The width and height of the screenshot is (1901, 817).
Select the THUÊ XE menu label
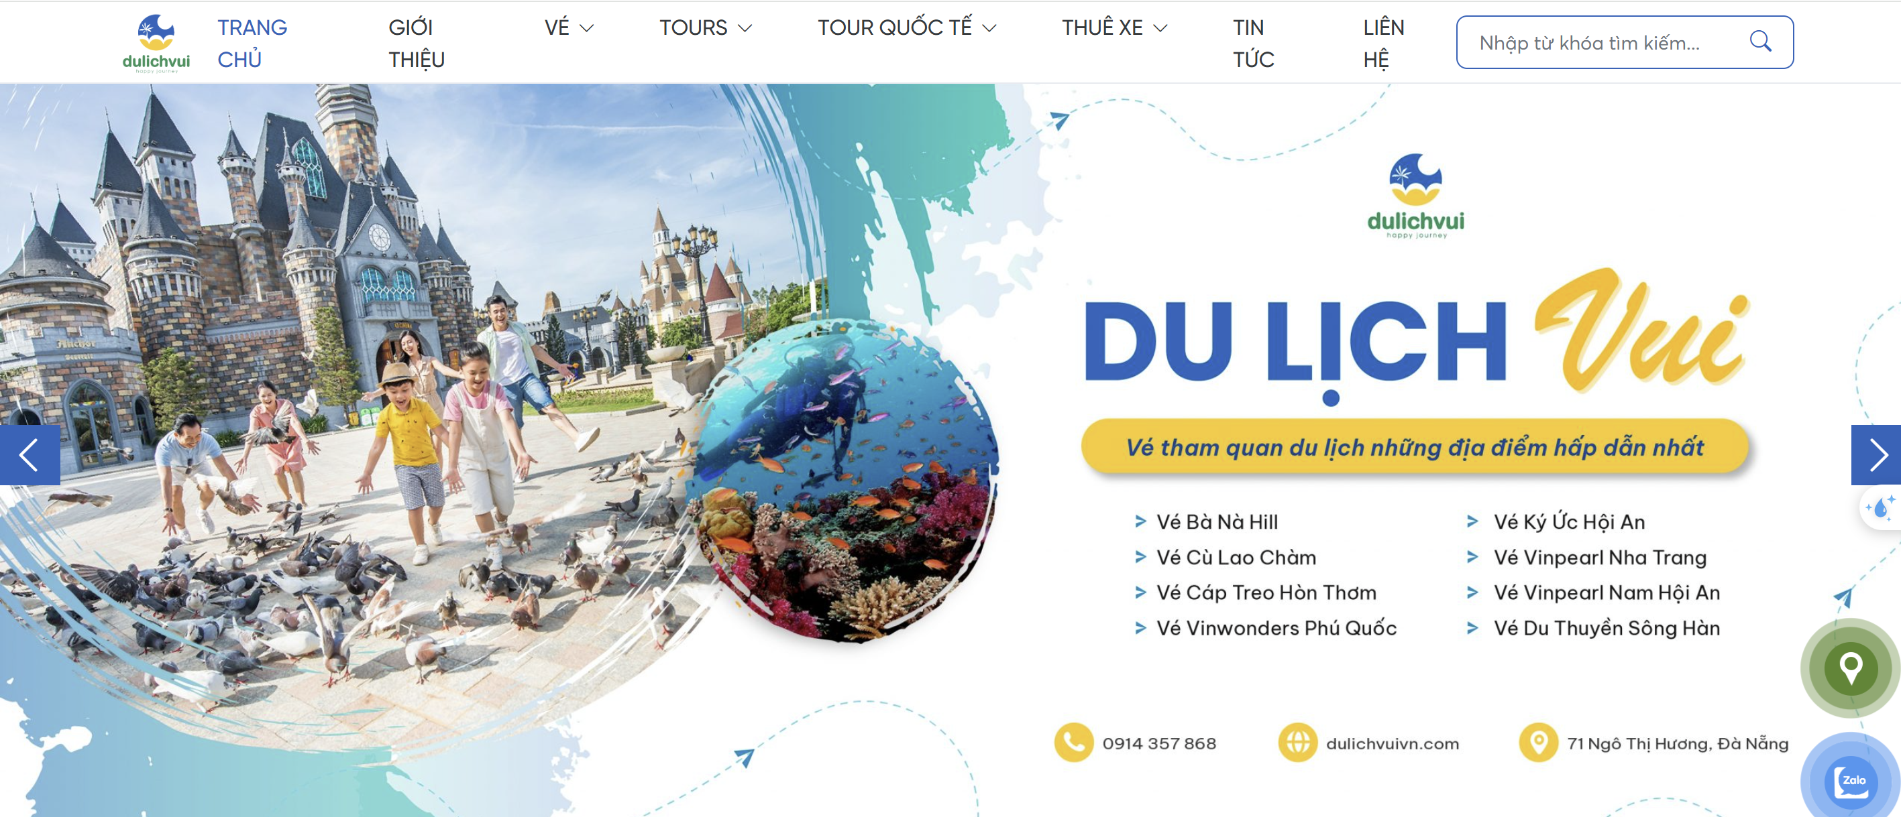[1102, 28]
